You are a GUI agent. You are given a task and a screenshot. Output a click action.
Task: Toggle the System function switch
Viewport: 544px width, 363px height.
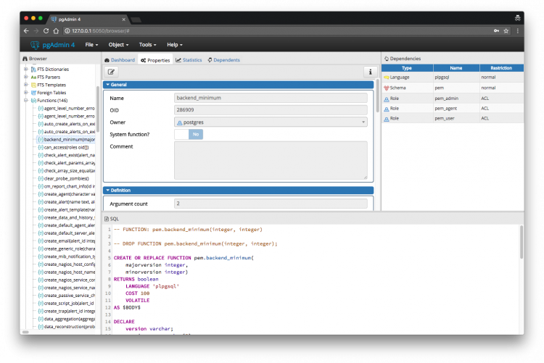[x=189, y=134]
